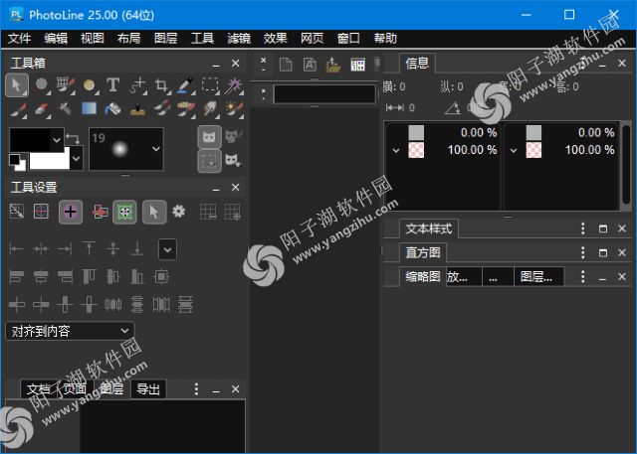Click the black input field below toolbar
This screenshot has height=454, width=637.
324,94
